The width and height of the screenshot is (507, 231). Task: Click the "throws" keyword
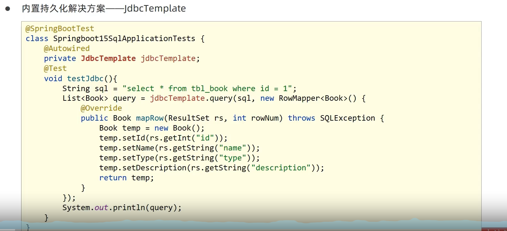302,118
